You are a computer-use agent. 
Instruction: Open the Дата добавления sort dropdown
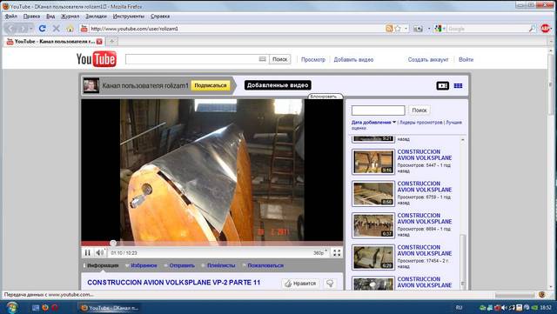pos(373,122)
